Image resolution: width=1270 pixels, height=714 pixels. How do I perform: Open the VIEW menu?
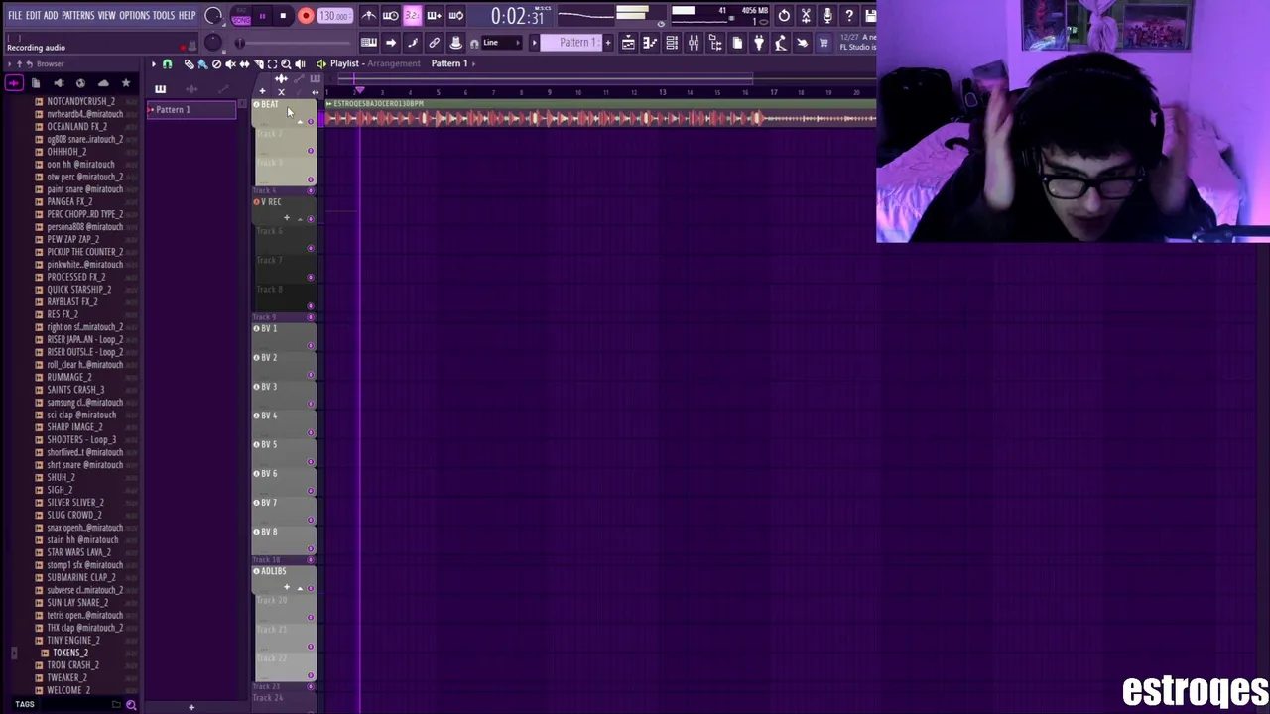[107, 16]
